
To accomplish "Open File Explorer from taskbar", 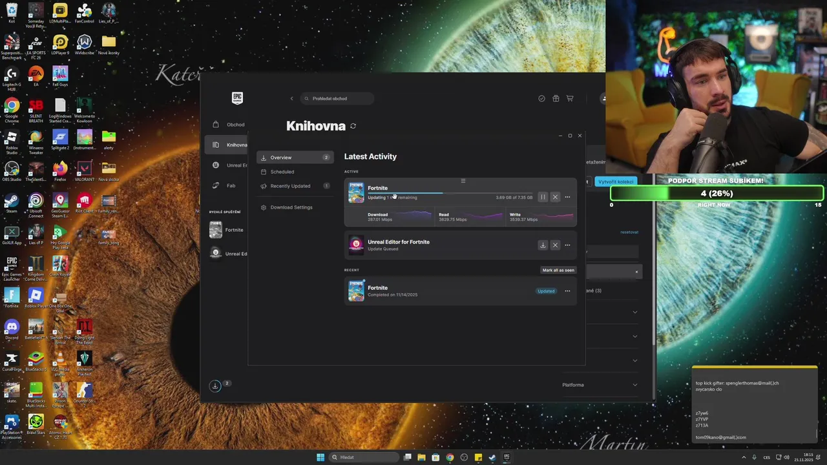I will (x=421, y=457).
